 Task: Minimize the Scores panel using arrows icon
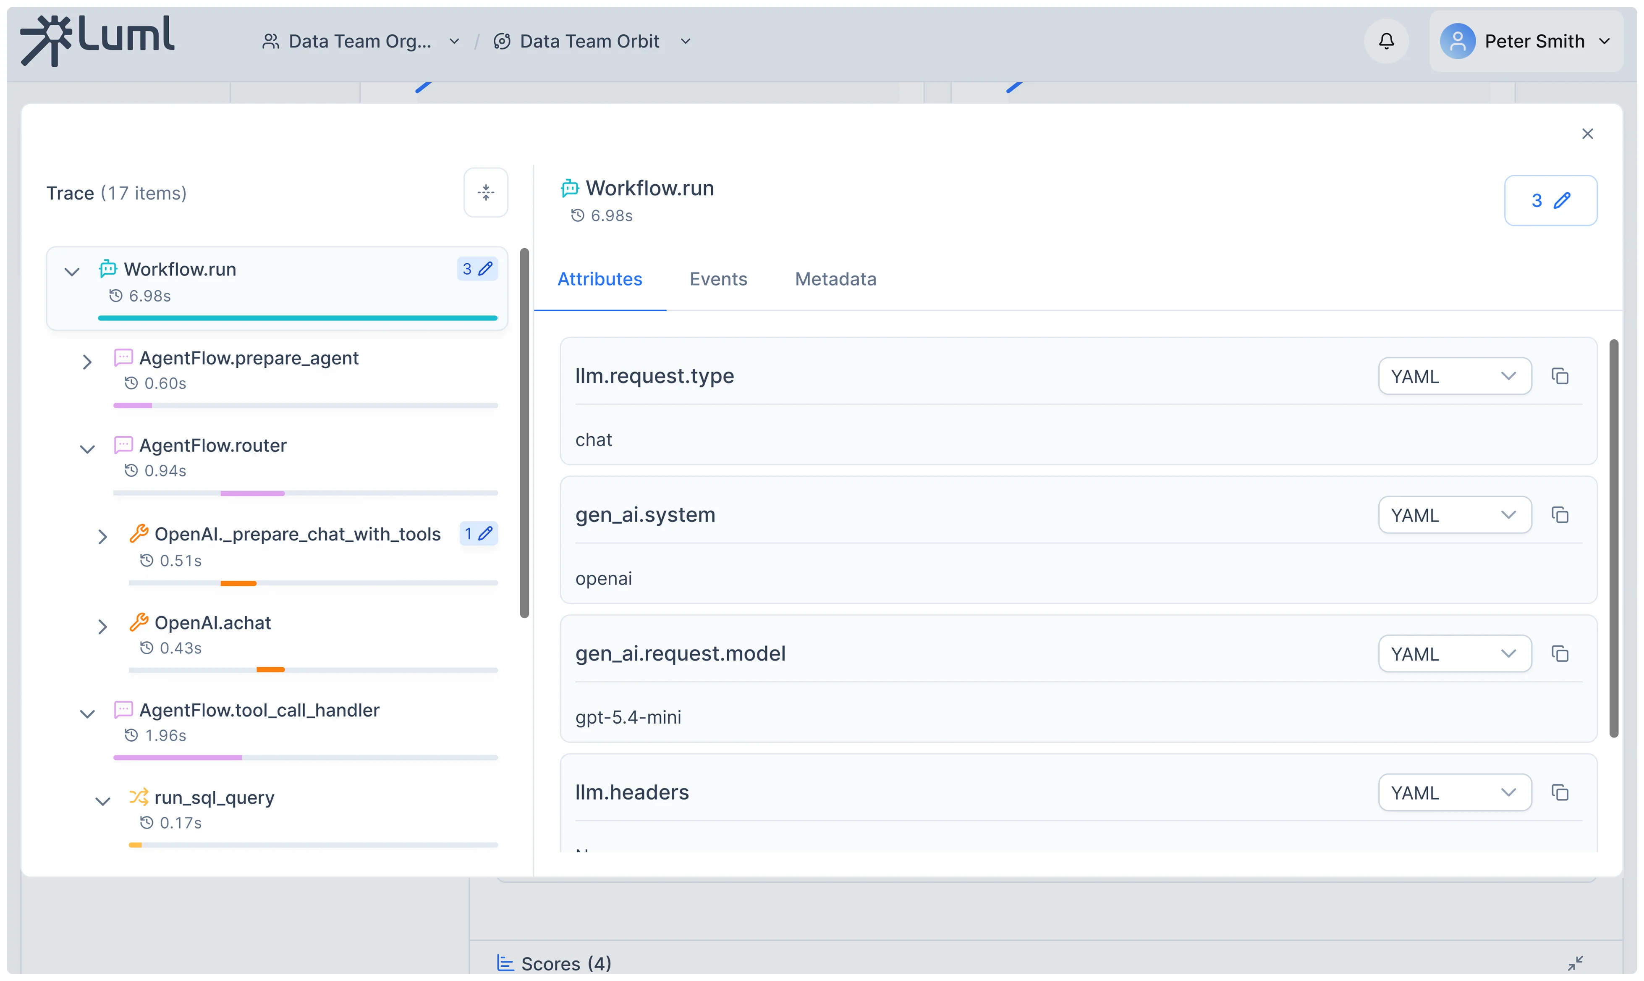tap(1575, 963)
